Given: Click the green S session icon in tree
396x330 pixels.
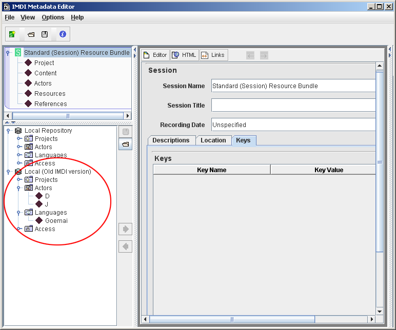Looking at the screenshot, I should tap(18, 52).
